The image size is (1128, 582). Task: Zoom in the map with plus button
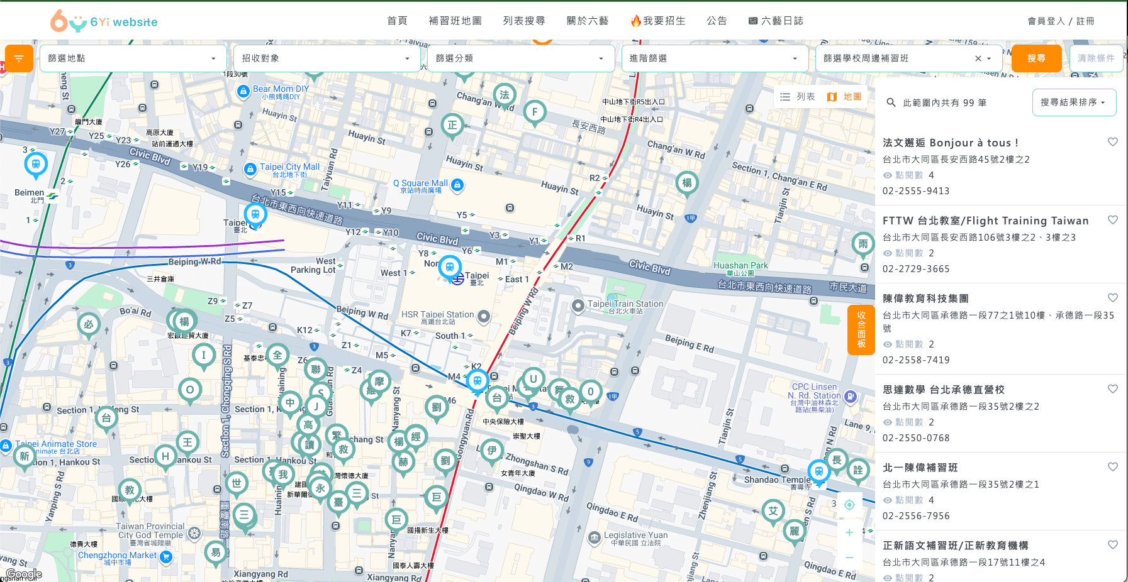tap(849, 532)
